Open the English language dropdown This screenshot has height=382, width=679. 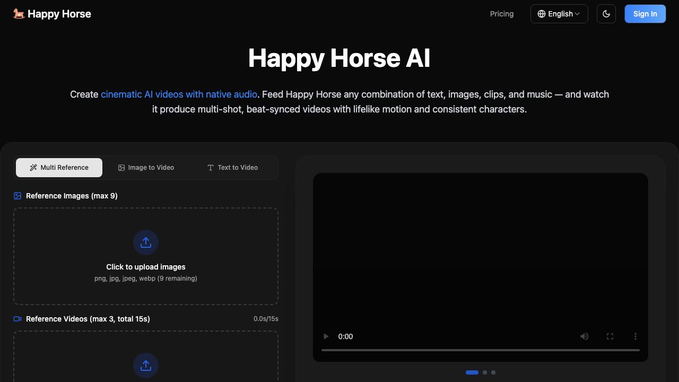click(x=559, y=14)
